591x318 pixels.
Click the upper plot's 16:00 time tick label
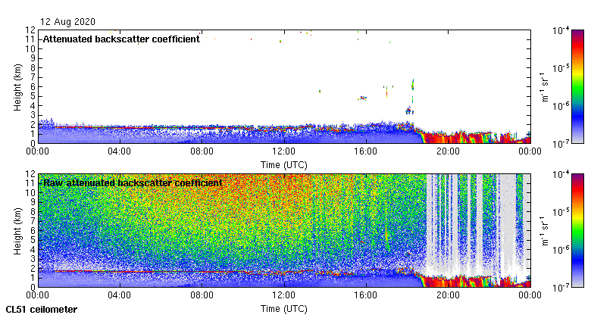[x=366, y=151]
